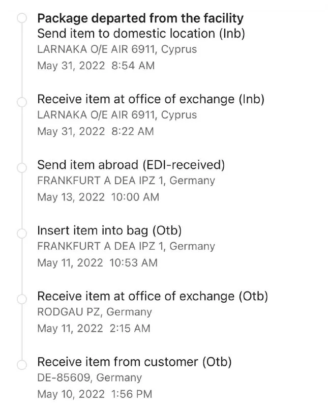Click the 'May 13, 2022 10:00 AM' timestamp
The image size is (328, 407).
(x=98, y=197)
